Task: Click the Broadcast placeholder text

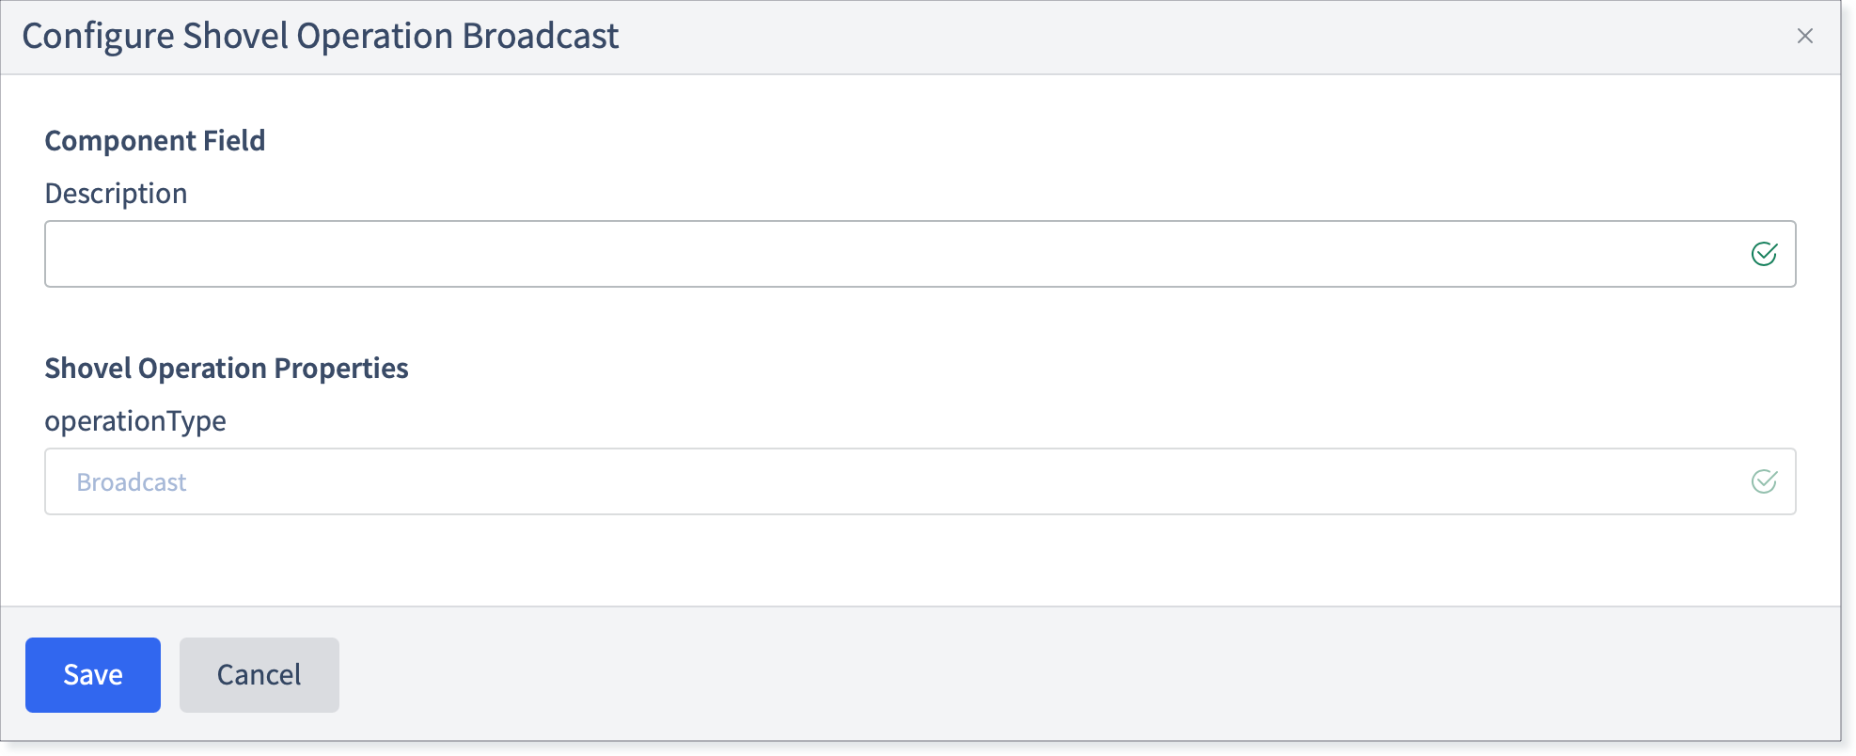Action: [x=132, y=482]
